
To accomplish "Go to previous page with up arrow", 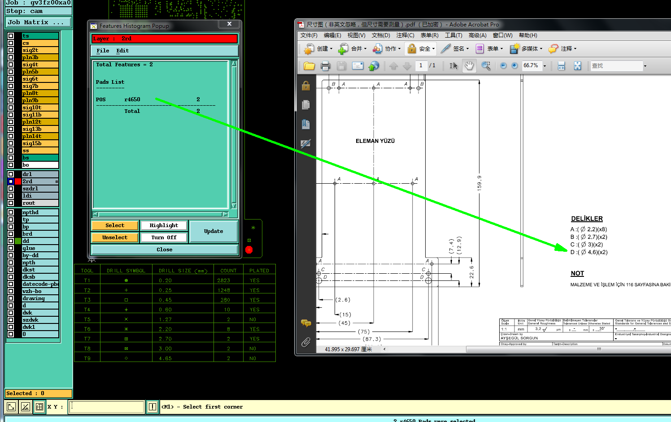I will [x=393, y=66].
